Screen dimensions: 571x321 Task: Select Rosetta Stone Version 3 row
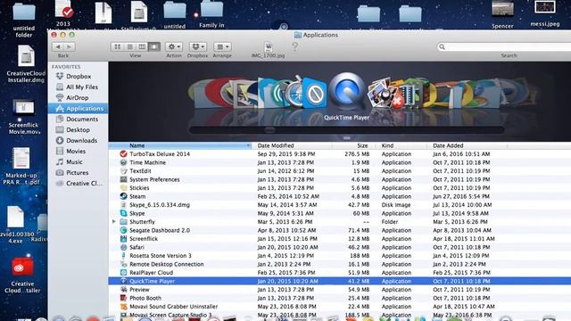pos(339,256)
